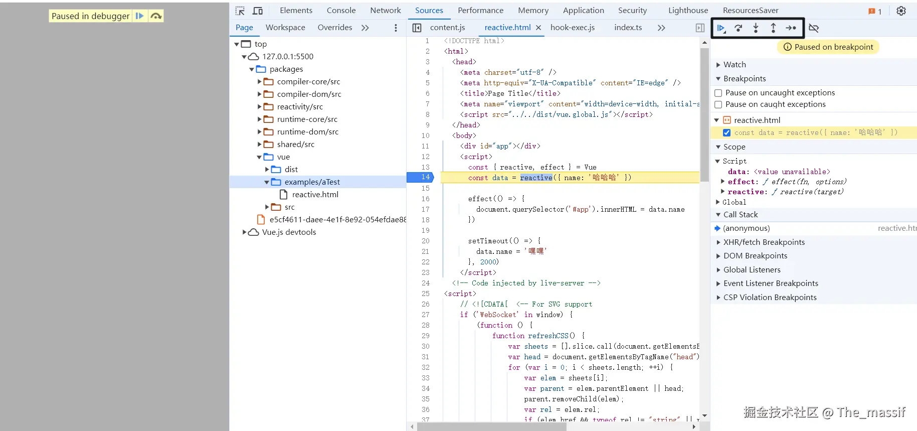
Task: Switch to the Network tab
Action: pyautogui.click(x=385, y=11)
